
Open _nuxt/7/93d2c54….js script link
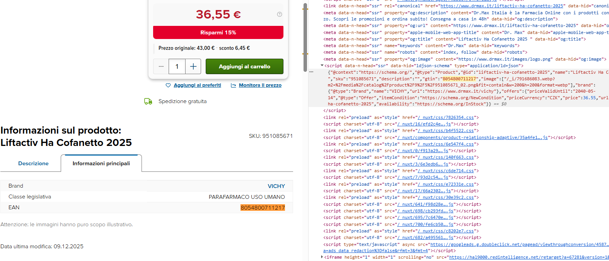click(x=423, y=177)
